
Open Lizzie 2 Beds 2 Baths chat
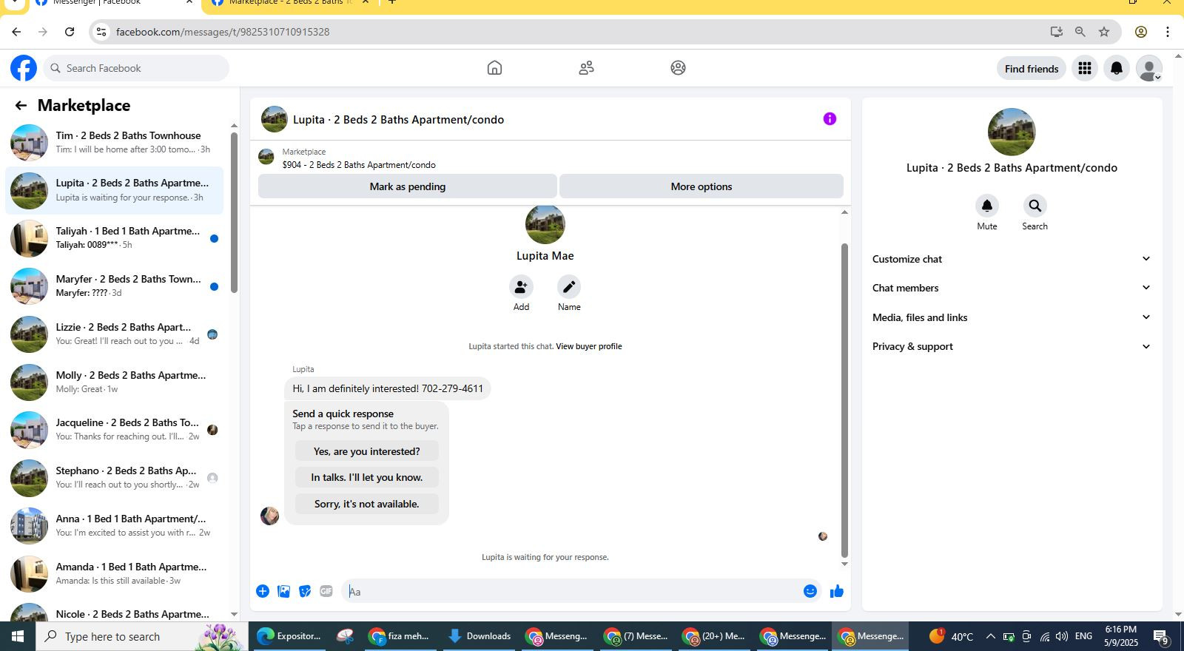click(x=115, y=334)
